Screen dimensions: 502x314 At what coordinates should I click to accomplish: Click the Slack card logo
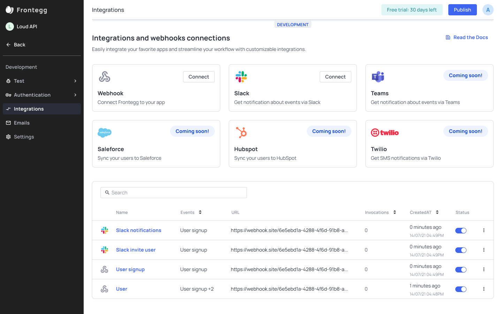(241, 77)
